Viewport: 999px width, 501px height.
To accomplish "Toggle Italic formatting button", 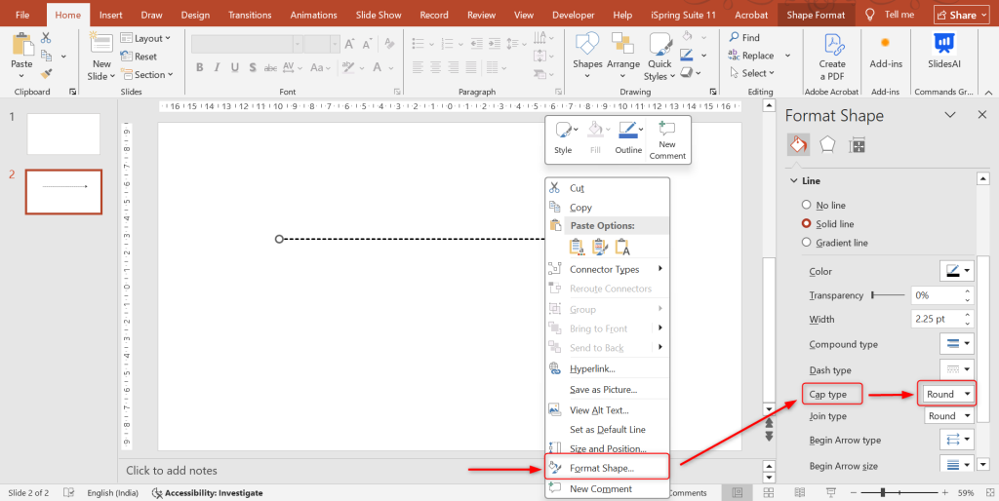I will pyautogui.click(x=218, y=67).
